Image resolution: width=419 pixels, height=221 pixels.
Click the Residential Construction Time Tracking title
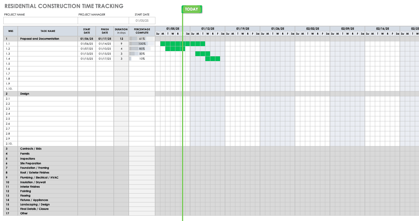point(64,6)
